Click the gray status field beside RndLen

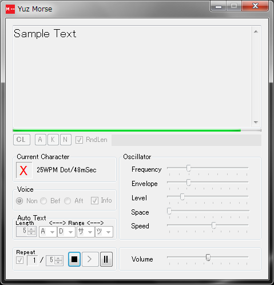pos(186,140)
